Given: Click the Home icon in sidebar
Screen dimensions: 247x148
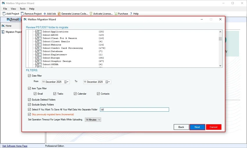Looking at the screenshot, I should tap(3, 26).
